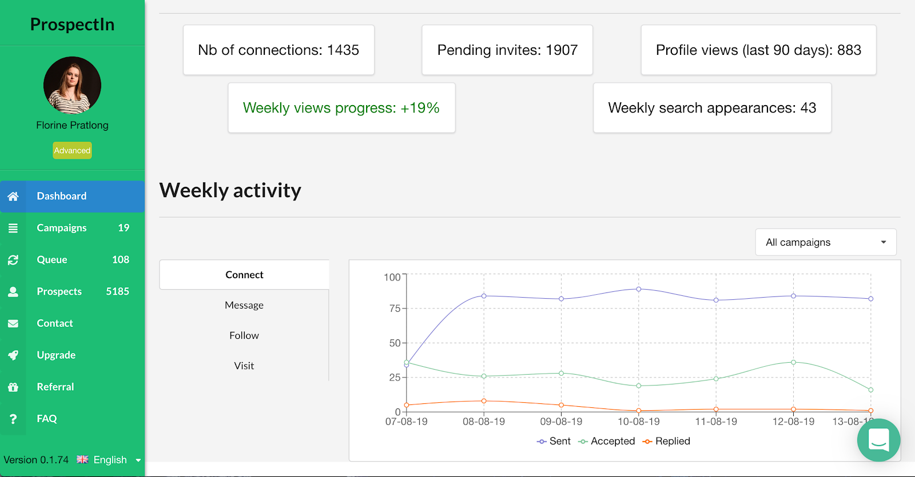Click the Dashboard home icon

point(13,196)
